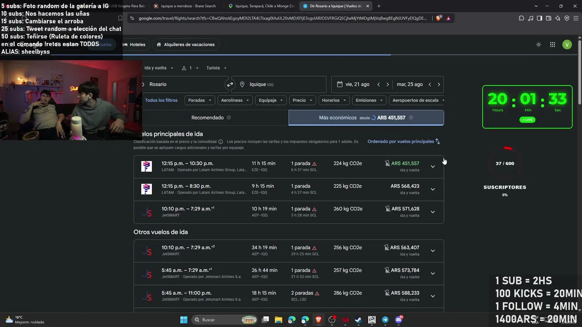
Task: Click the warning icon on the 12:15–10:30 flight
Action: (314, 163)
